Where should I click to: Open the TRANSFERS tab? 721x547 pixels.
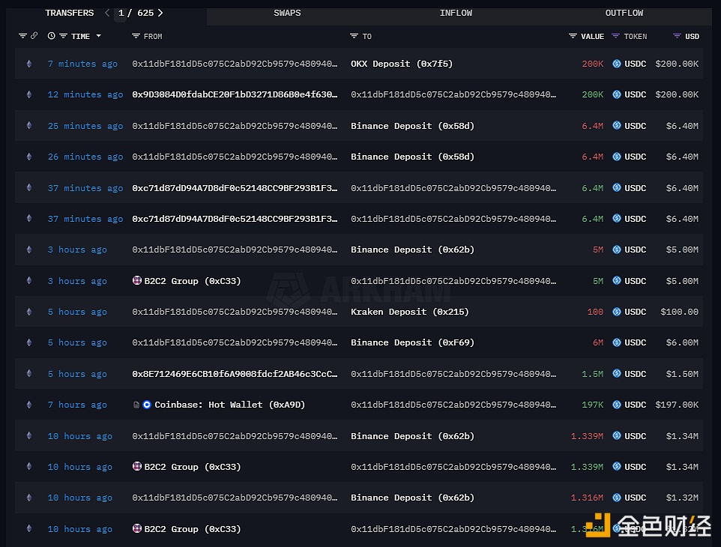tap(70, 13)
